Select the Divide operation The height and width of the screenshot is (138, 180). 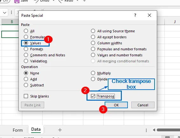point(93,79)
